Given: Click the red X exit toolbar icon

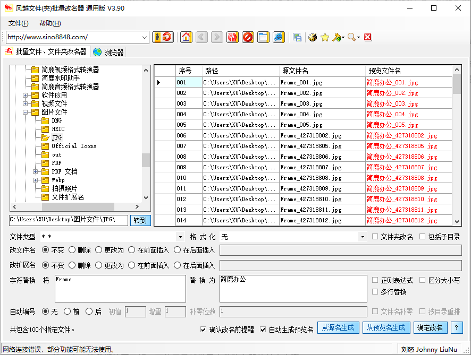Looking at the screenshot, I should point(367,37).
